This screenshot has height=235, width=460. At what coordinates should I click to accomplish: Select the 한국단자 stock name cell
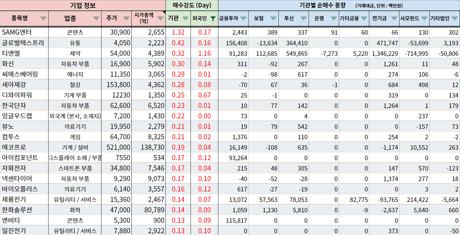tap(24, 105)
